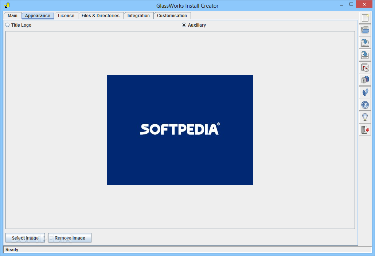
Task: Maximize the GlassWorks window
Action: [x=351, y=4]
